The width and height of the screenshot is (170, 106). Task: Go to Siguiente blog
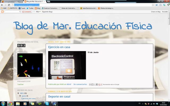47,12
